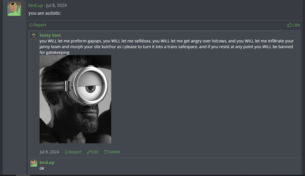Click the Jul 8, 2024 date under the image
The height and width of the screenshot is (176, 305).
(49, 152)
